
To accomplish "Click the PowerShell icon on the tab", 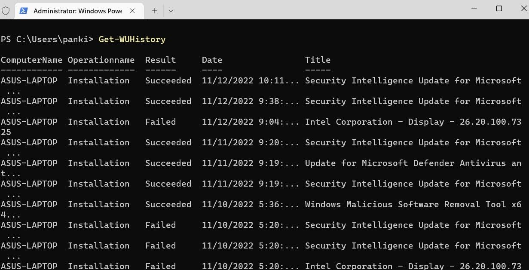I will tap(24, 11).
